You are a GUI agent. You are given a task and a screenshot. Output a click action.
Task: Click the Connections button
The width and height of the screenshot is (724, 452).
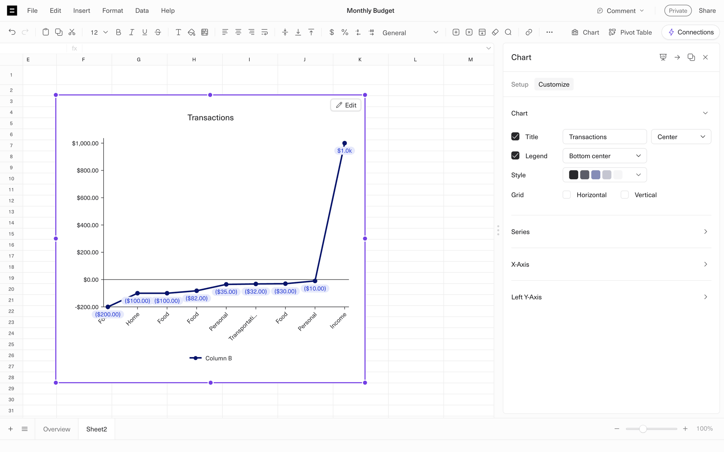pos(691,32)
